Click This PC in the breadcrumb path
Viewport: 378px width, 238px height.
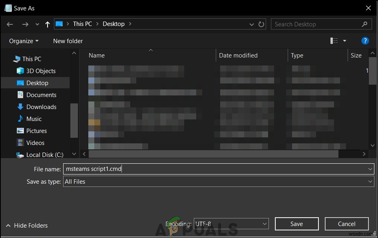click(82, 24)
